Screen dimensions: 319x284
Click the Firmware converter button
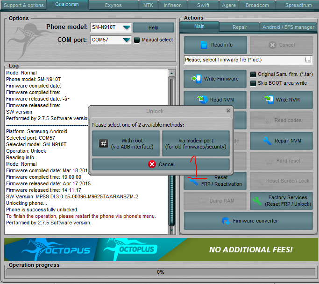[248, 221]
